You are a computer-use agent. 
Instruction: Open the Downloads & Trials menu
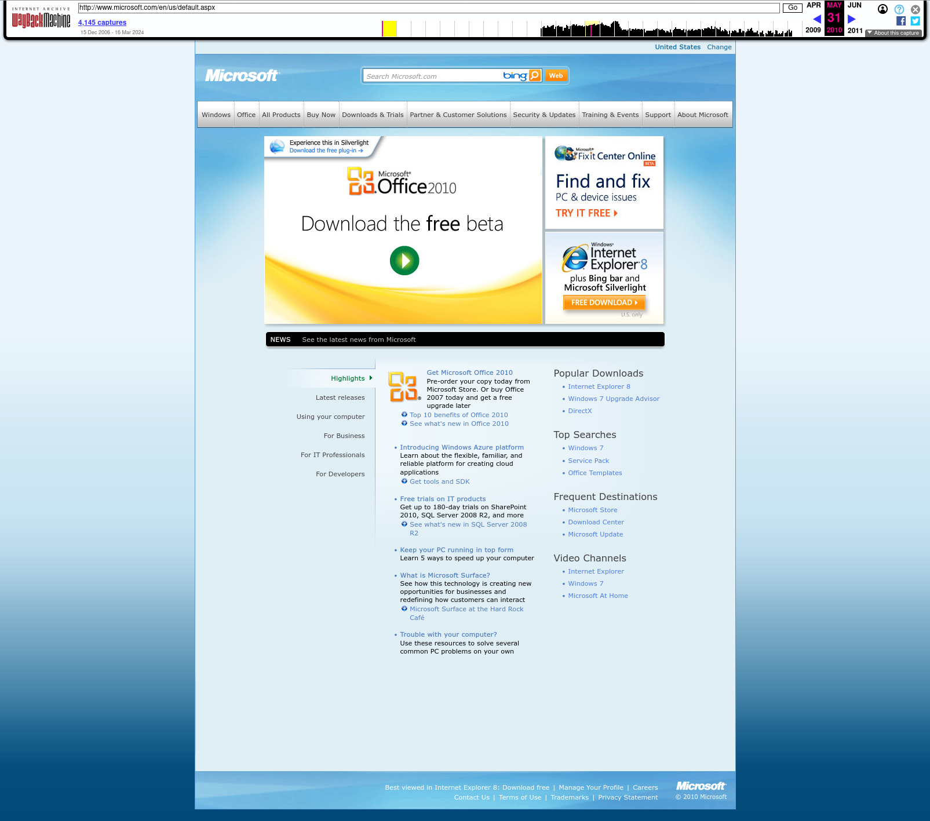coord(373,115)
